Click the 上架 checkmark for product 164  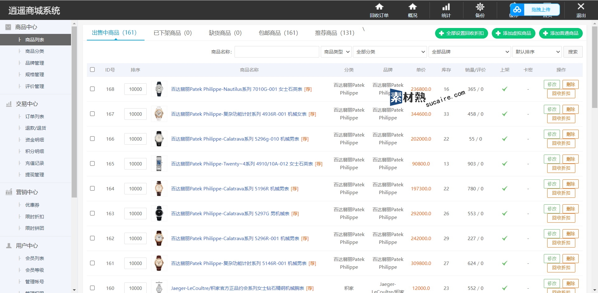(505, 188)
